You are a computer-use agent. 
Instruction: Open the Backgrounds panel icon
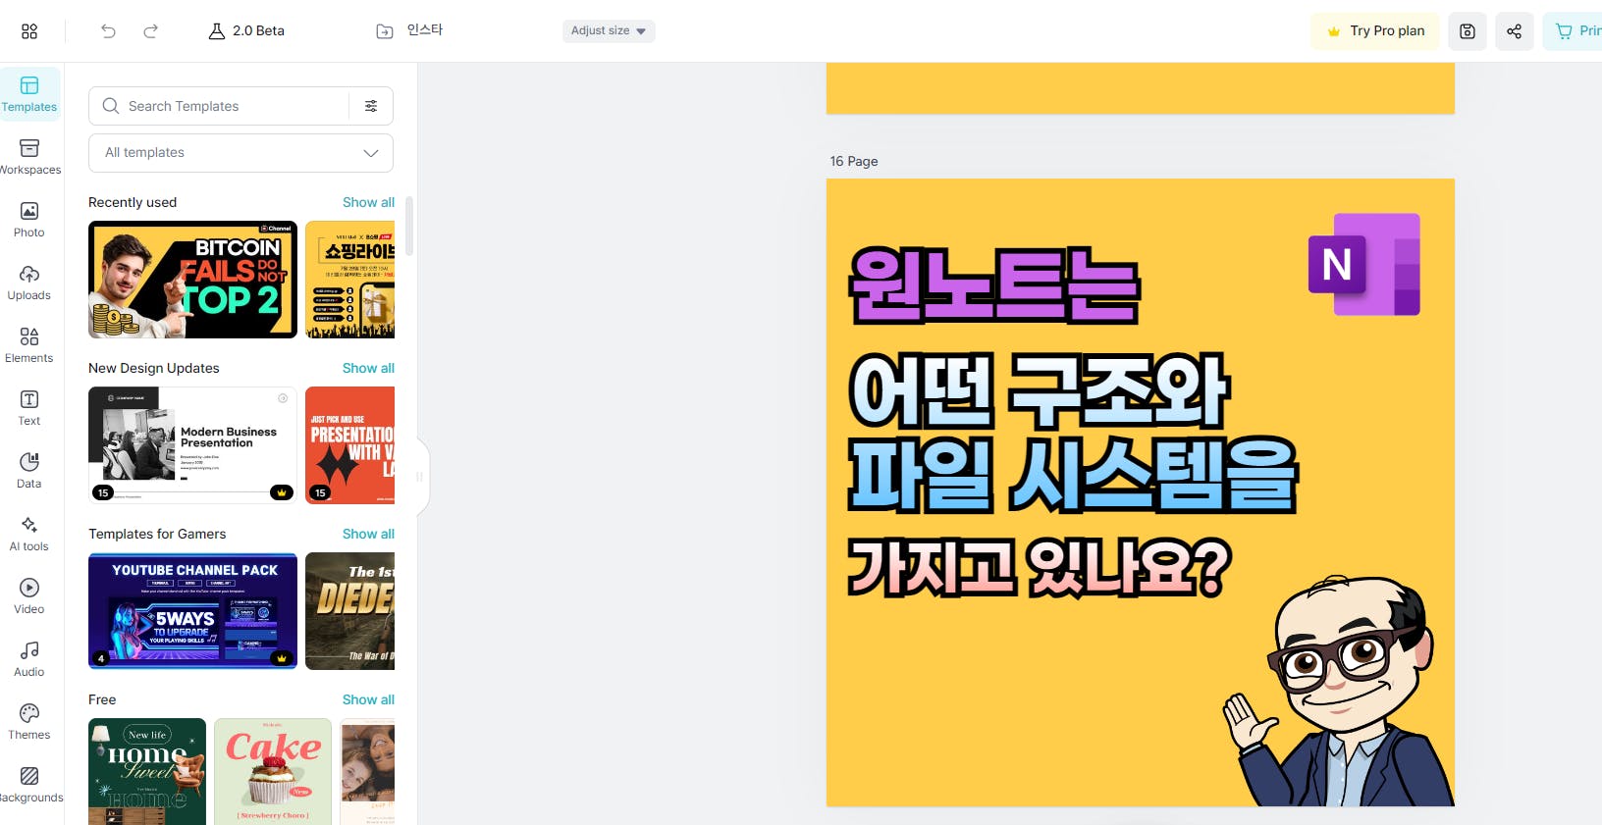click(x=29, y=776)
